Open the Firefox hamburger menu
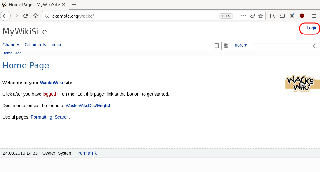Screen dimensions: 320x172 tap(314, 16)
